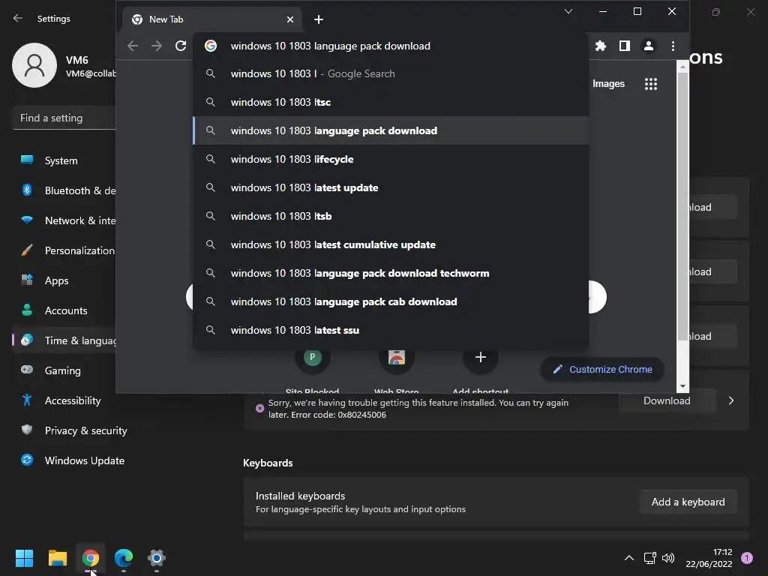768x576 pixels.
Task: Pick the 'language pack download techworm' suggestion
Action: 391,273
